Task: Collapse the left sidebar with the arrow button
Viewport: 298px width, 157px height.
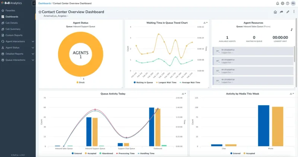Action: 34,3
